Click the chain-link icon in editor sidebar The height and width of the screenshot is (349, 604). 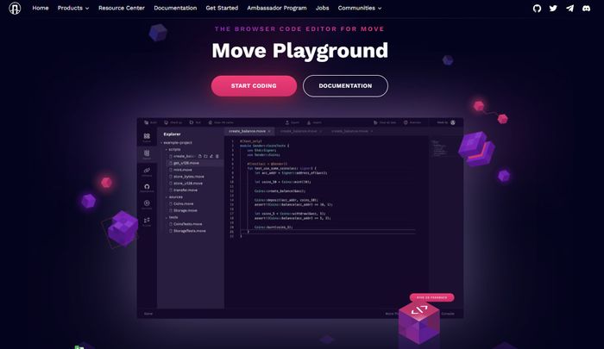[147, 171]
